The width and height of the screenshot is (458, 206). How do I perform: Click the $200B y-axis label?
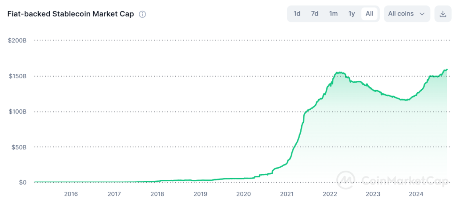[x=17, y=40]
